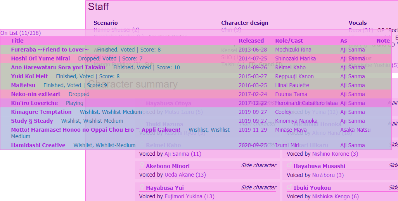Click the Note column header
The image size is (398, 201).
coord(383,41)
